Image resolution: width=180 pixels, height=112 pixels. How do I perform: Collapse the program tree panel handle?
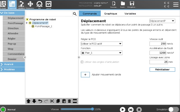click(x=79, y=57)
